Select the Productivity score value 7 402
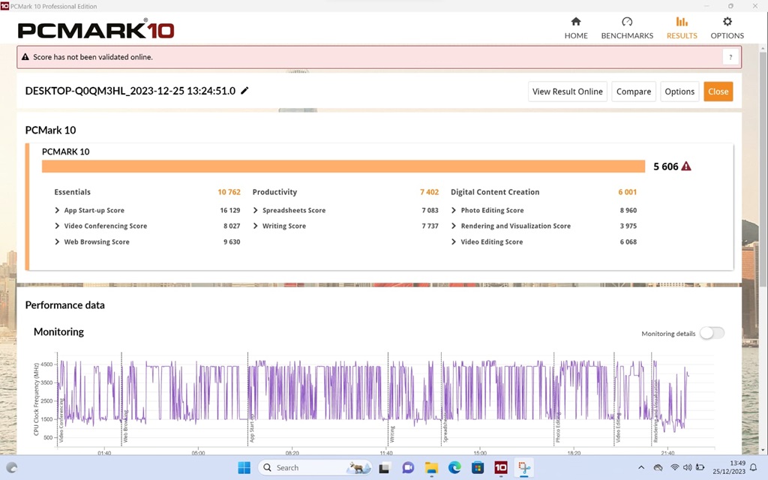 (x=429, y=192)
